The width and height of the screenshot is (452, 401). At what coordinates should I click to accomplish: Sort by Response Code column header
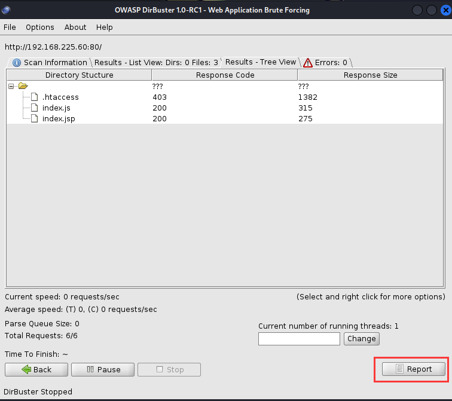click(225, 75)
